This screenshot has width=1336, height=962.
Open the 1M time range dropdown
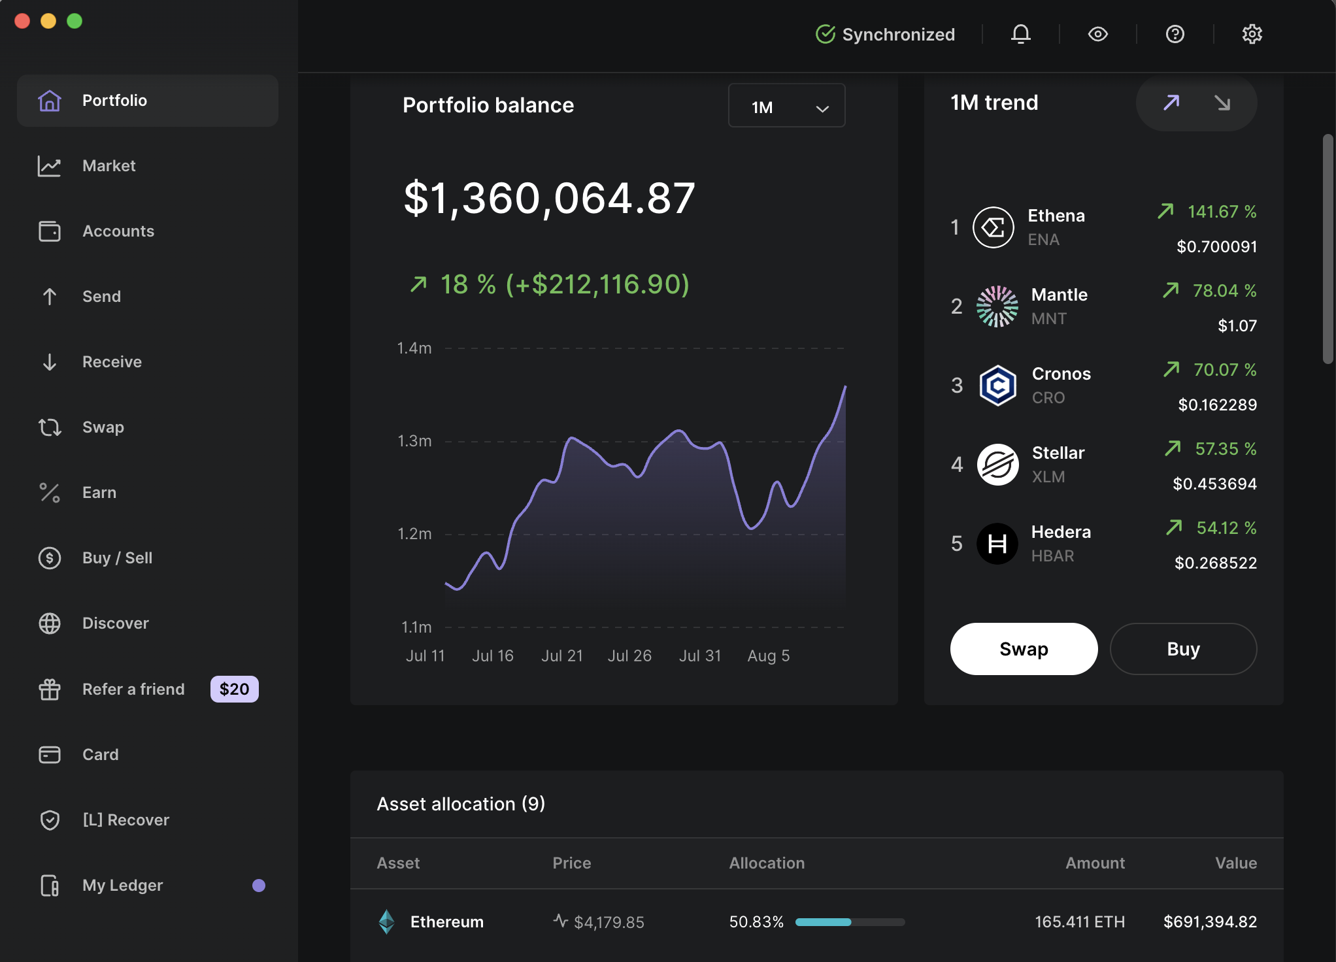(x=787, y=106)
